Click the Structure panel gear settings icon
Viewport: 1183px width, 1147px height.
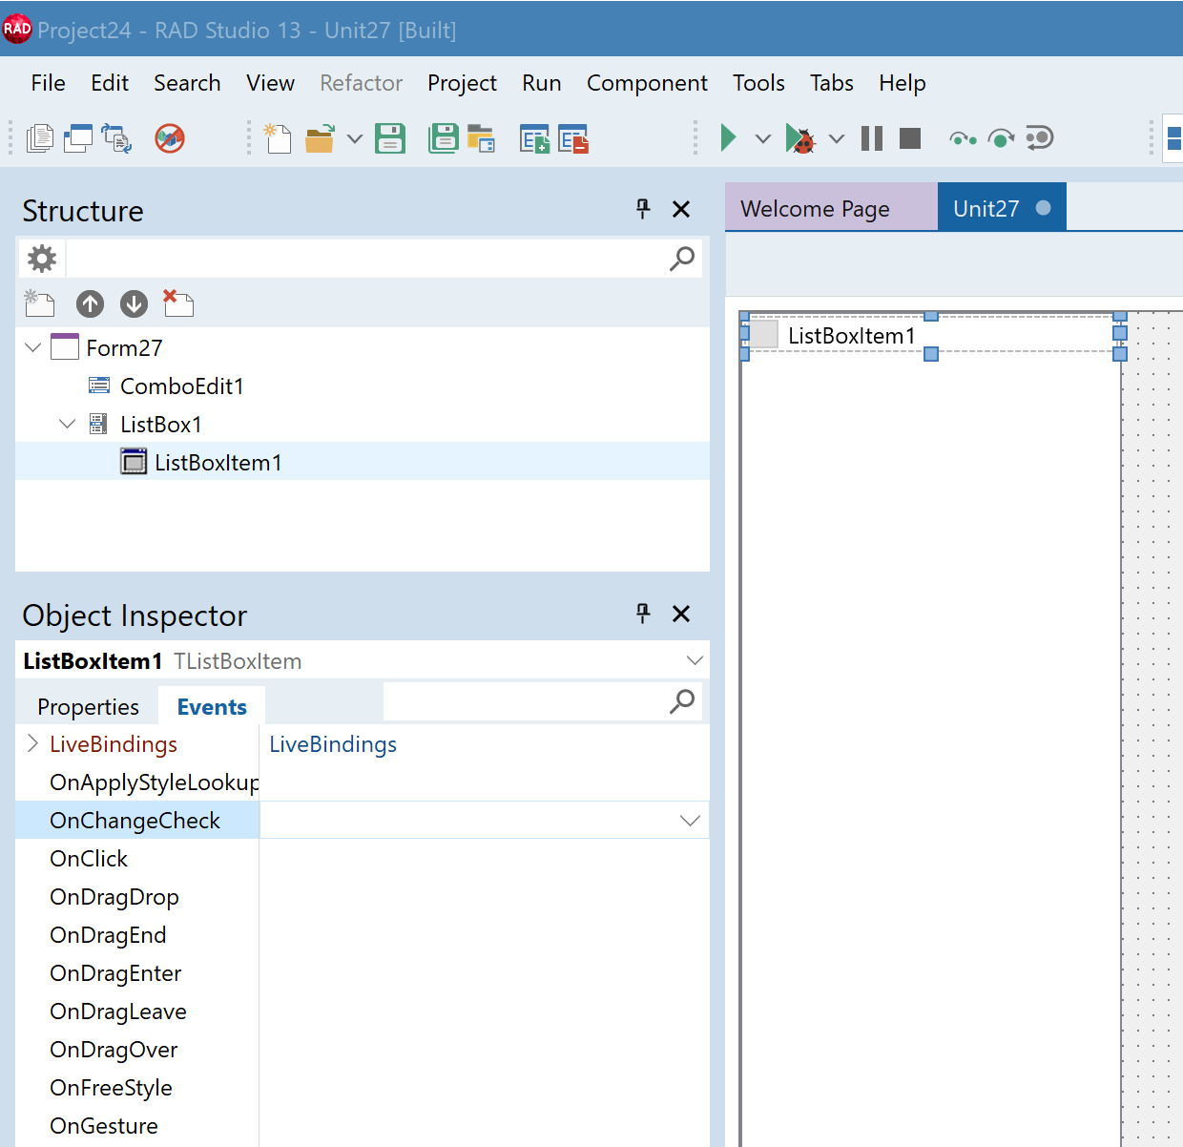pyautogui.click(x=42, y=259)
